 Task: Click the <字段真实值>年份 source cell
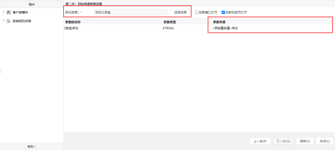tap(225, 28)
